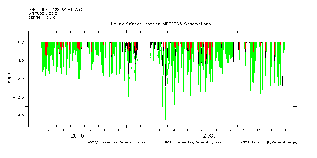
Task: Select the 'Current Min (amps)' legend entry
Action: point(269,142)
